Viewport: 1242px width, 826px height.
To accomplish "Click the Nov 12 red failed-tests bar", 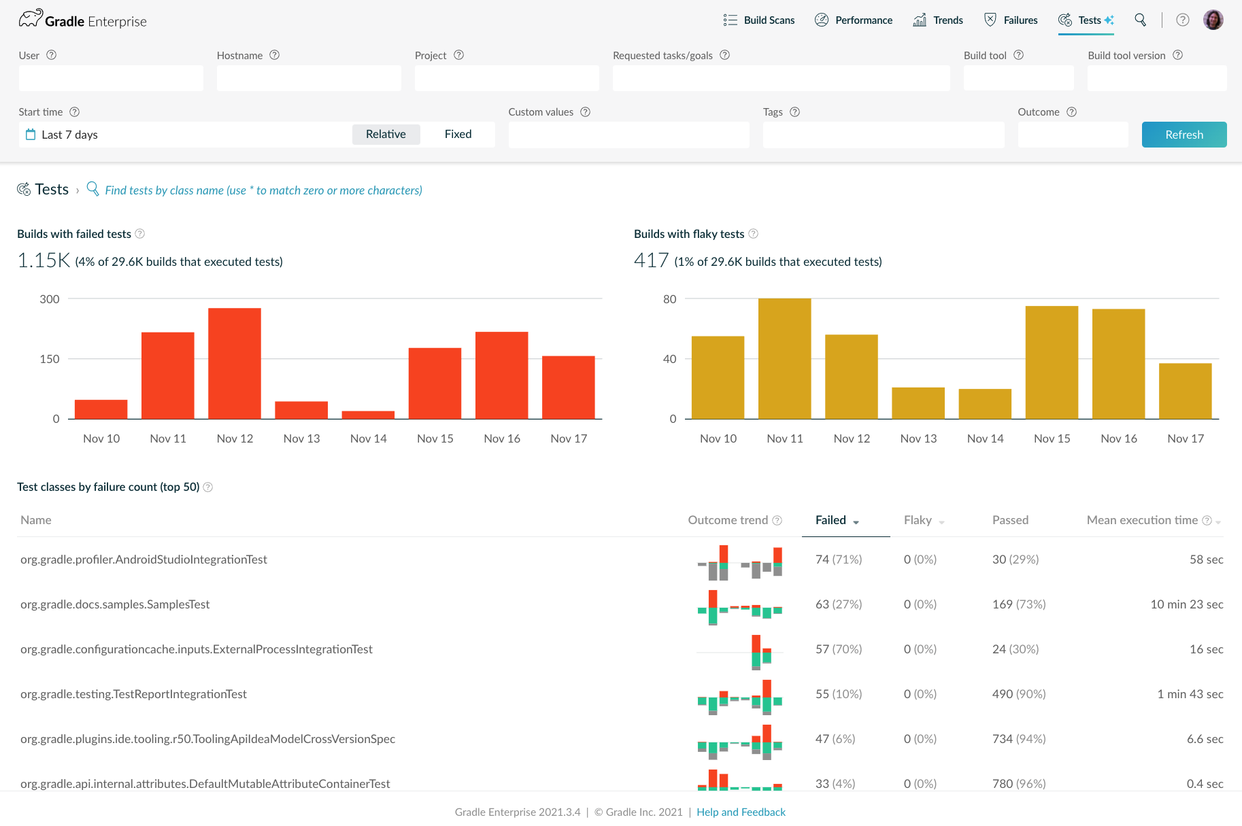I will [235, 363].
